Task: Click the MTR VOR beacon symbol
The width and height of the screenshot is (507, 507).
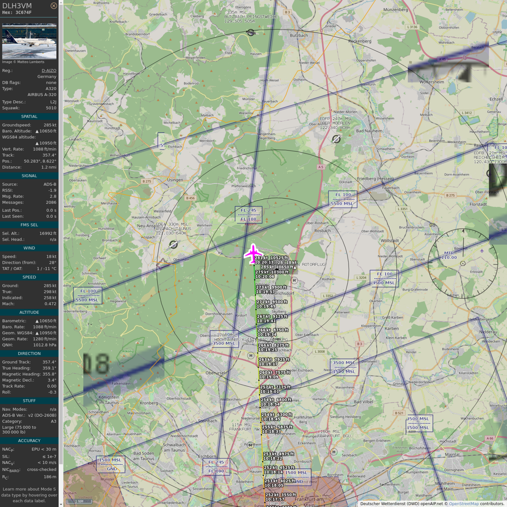Action: (x=463, y=263)
